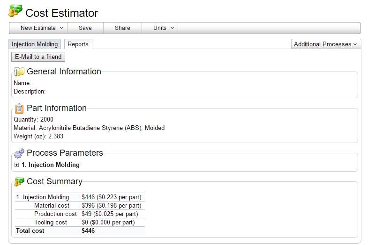
Task: Select the Reports tab
Action: (x=78, y=44)
